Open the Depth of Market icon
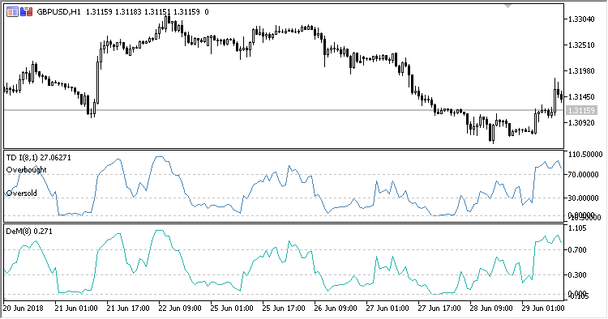The width and height of the screenshot is (608, 319). coord(27,12)
